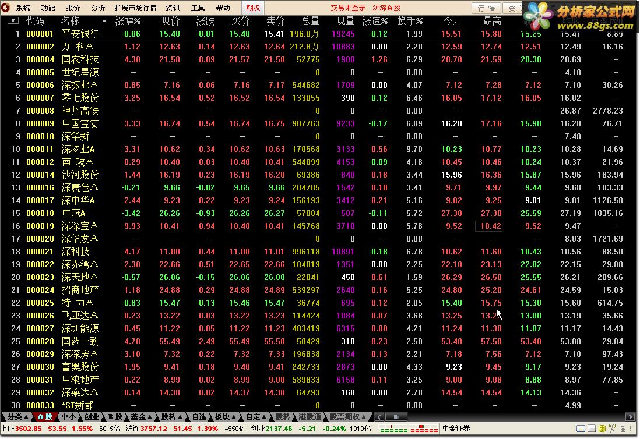Open the list window status icon
Screen dimensions: 640x439
point(591,429)
